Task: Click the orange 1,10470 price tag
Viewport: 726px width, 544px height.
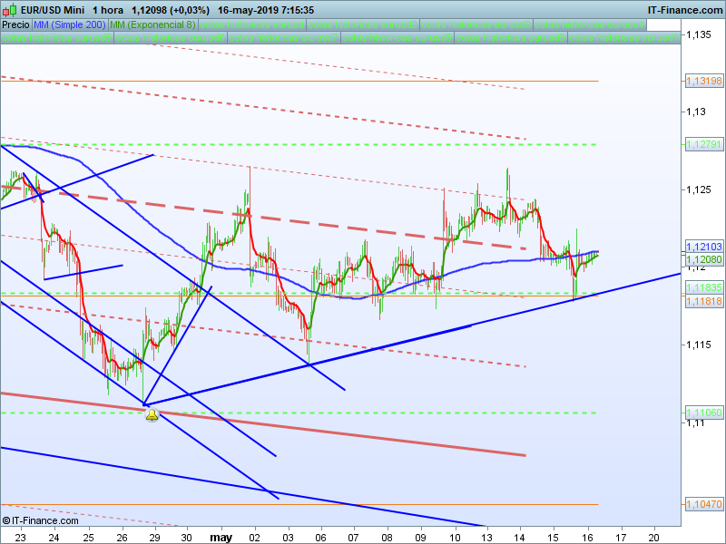Action: pyautogui.click(x=704, y=504)
